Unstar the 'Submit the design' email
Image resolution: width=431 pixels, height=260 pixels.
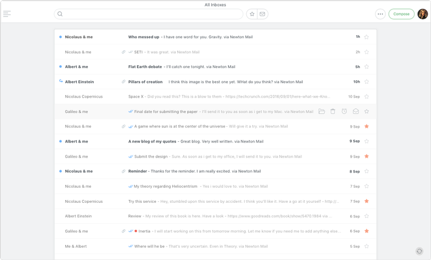366,156
